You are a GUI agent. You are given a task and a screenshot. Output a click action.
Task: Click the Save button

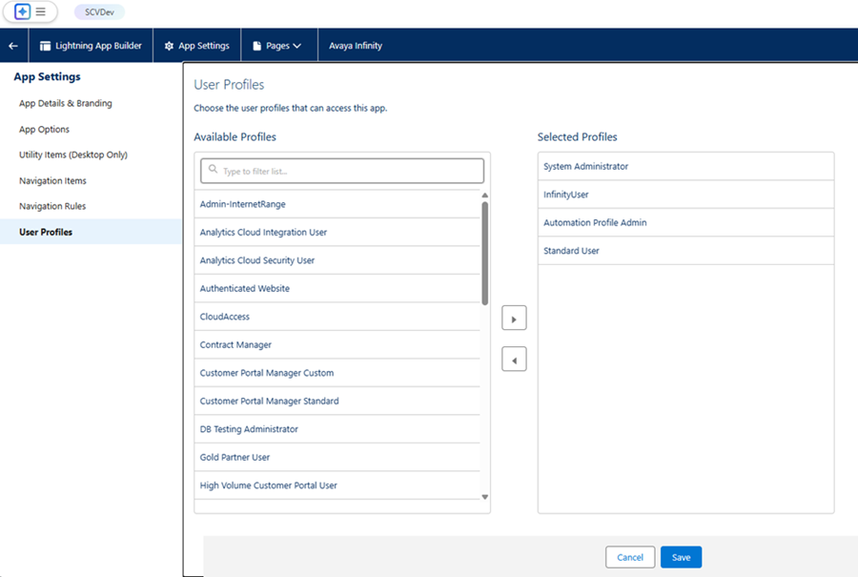point(681,557)
